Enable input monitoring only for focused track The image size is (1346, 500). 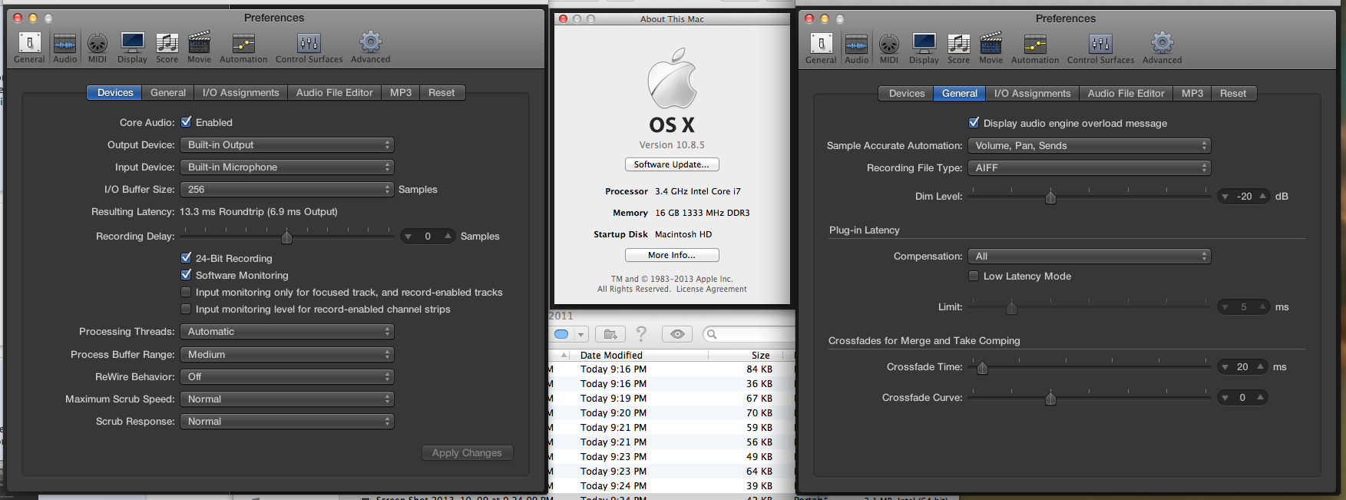186,292
